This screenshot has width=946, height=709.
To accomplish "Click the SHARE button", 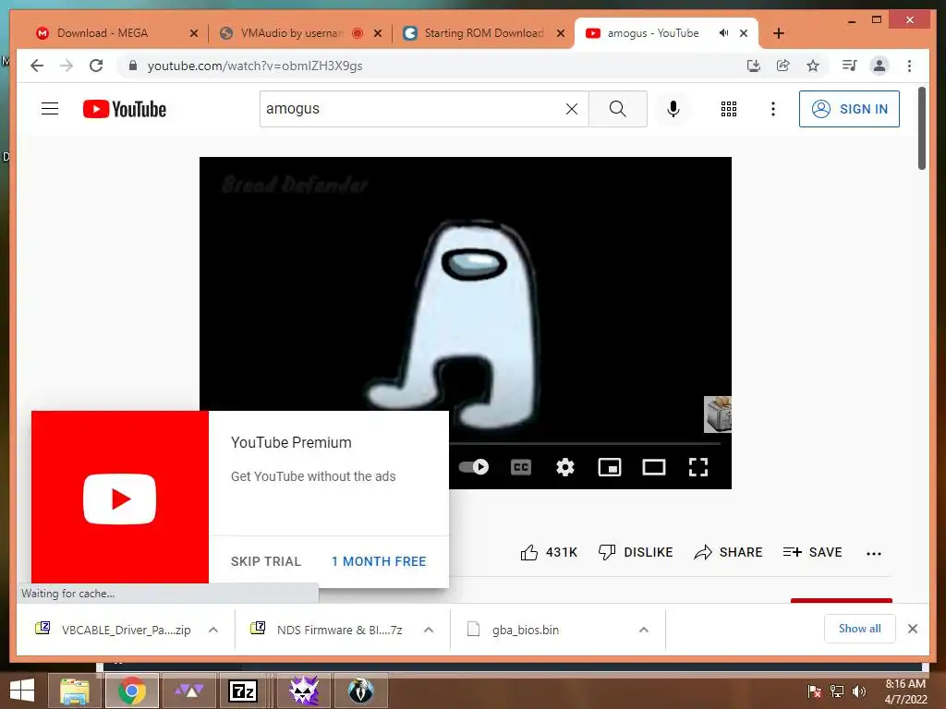I will pyautogui.click(x=728, y=552).
